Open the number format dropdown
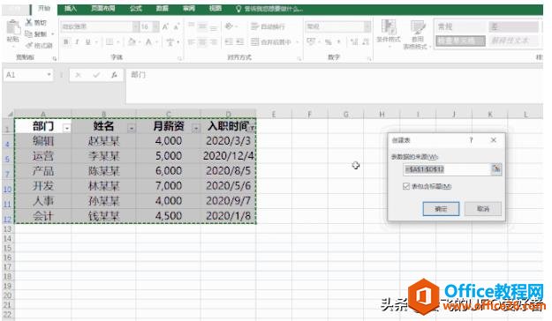This screenshot has width=552, height=321. pos(367,26)
